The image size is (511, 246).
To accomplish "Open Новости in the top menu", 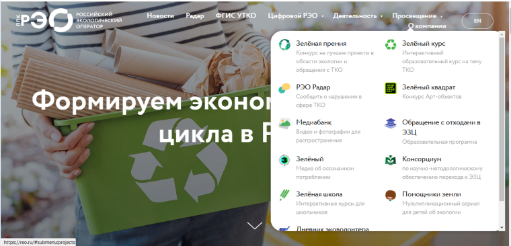I will (x=160, y=15).
